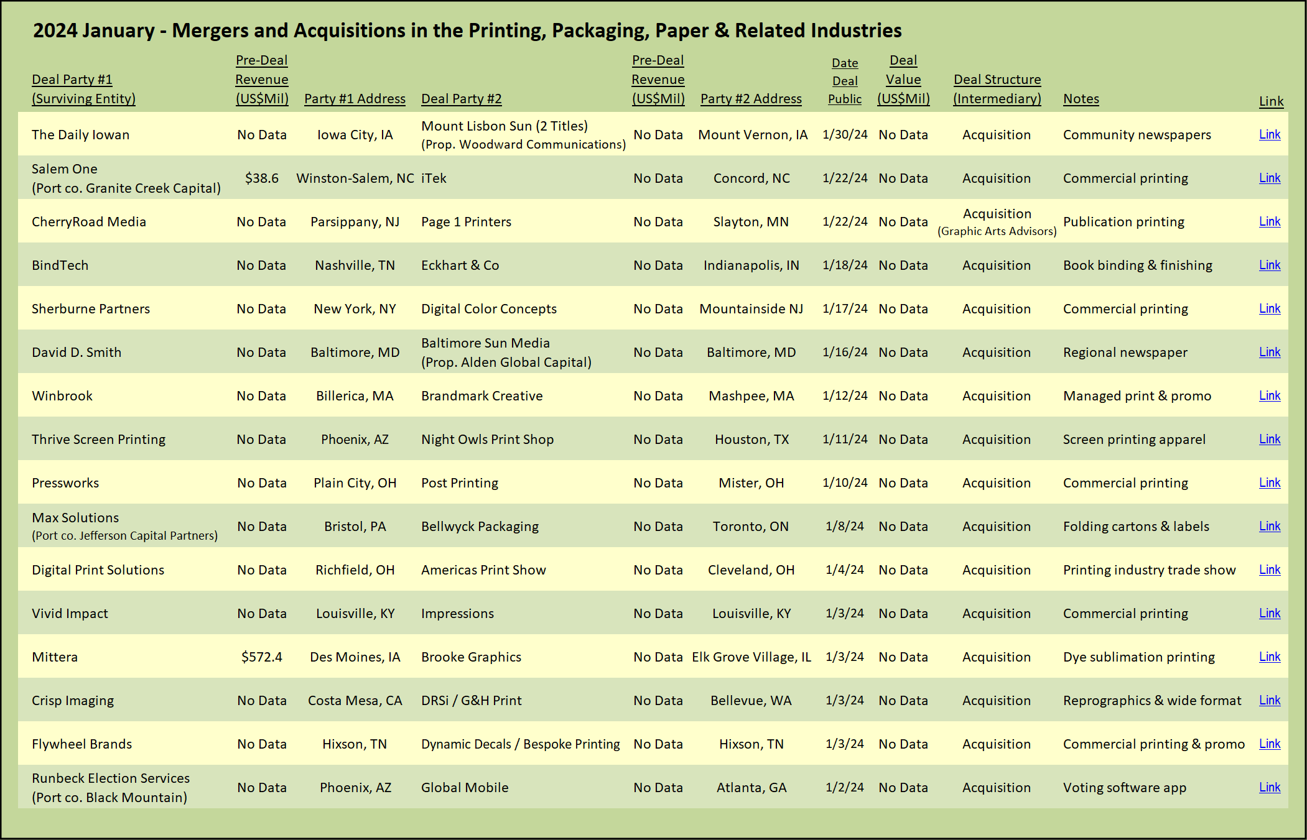Click the 'Party #2 Address' column header
Viewport: 1307px width, 840px height.
[751, 99]
